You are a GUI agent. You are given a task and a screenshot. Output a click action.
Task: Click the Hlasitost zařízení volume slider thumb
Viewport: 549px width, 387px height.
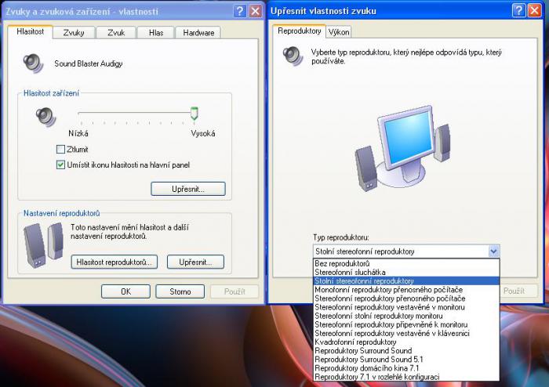tap(194, 114)
